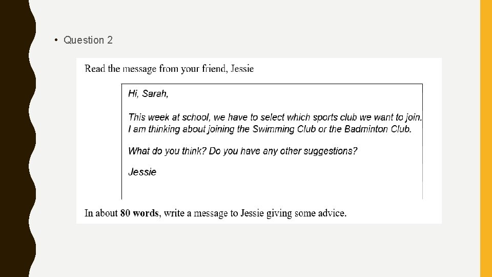Click the yellow vertical bar on the right
This screenshot has width=492, height=277.
coord(485,138)
